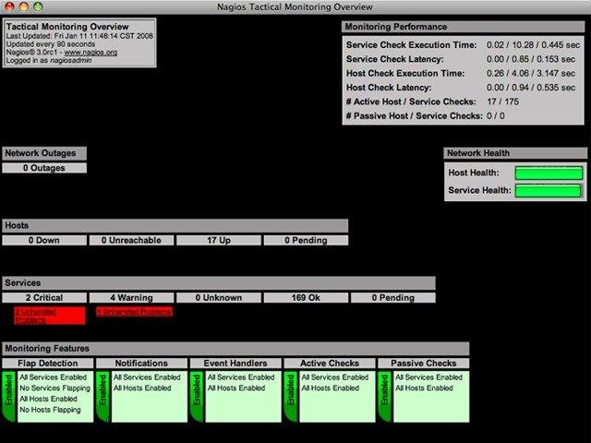Image resolution: width=591 pixels, height=443 pixels.
Task: Toggle the Flap Detection Enabled indicator
Action: [x=8, y=396]
